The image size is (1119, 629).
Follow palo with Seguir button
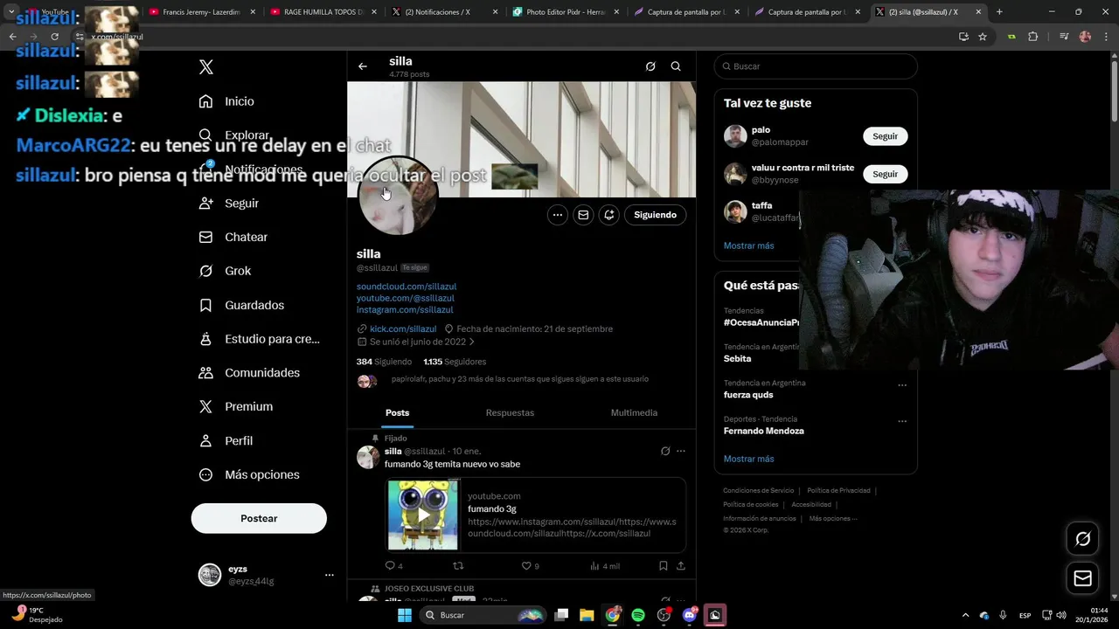pos(886,136)
